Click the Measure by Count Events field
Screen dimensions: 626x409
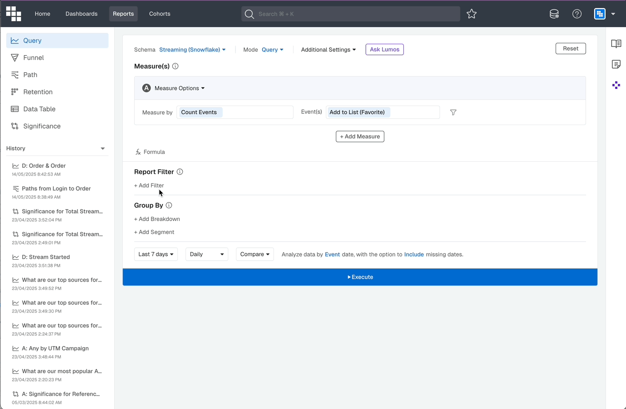tap(235, 112)
